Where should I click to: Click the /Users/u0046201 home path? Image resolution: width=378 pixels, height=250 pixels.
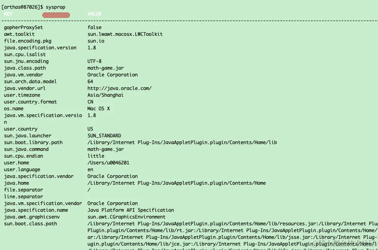point(108,163)
